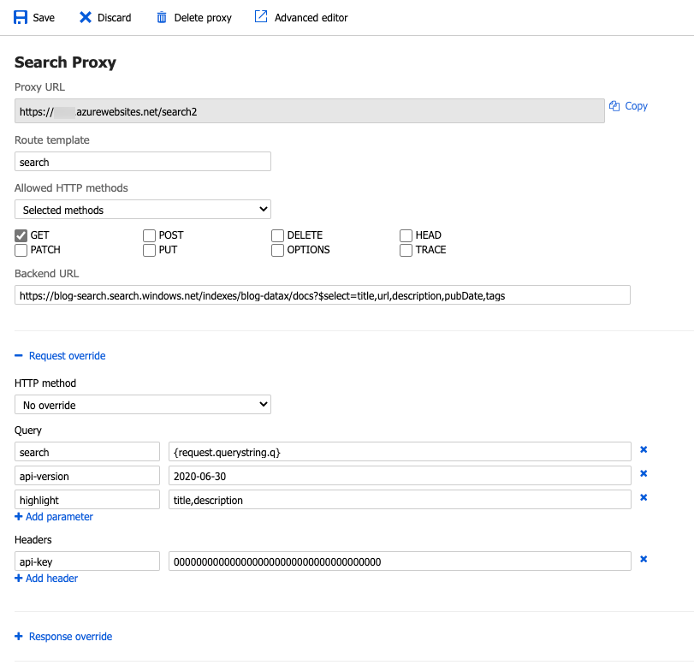Open the Advanced editor icon
This screenshot has height=665, width=694.
point(261,17)
